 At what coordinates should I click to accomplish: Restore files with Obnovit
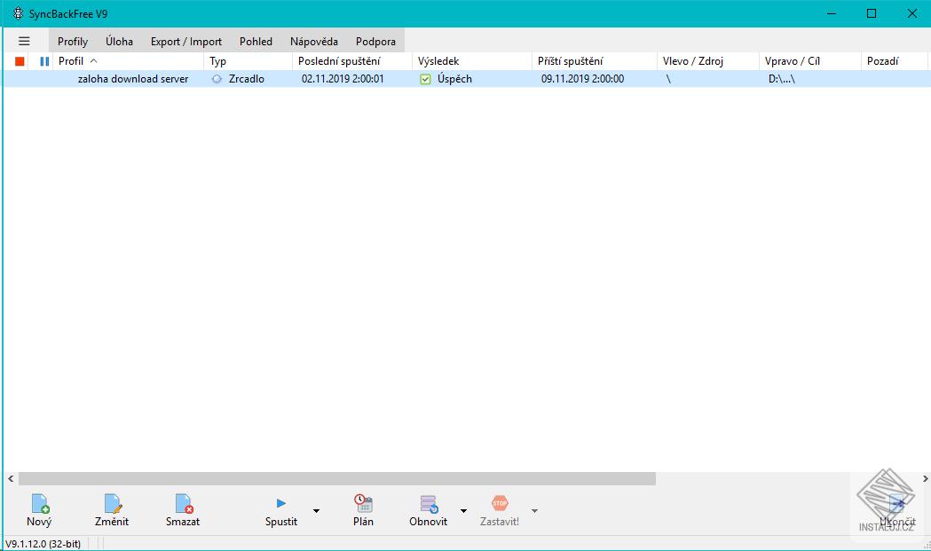tap(428, 510)
